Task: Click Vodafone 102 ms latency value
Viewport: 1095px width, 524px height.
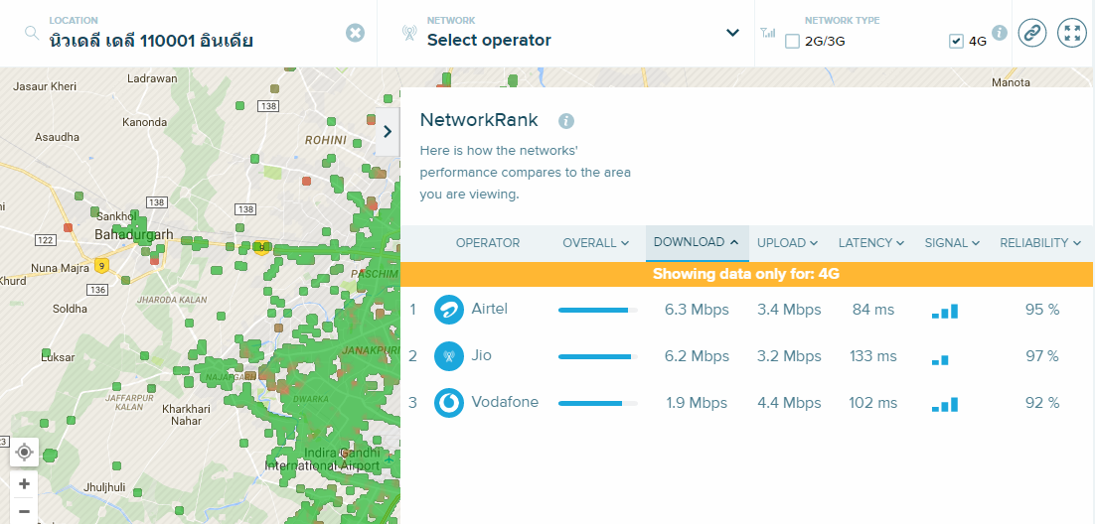Action: tap(873, 403)
